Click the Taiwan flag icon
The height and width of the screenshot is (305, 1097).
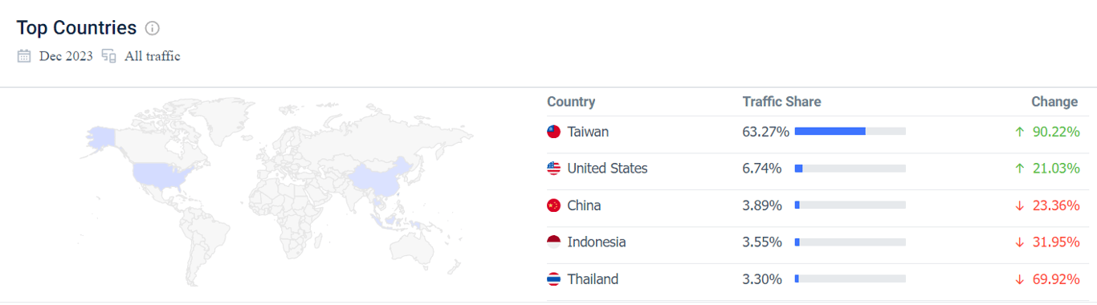[554, 132]
